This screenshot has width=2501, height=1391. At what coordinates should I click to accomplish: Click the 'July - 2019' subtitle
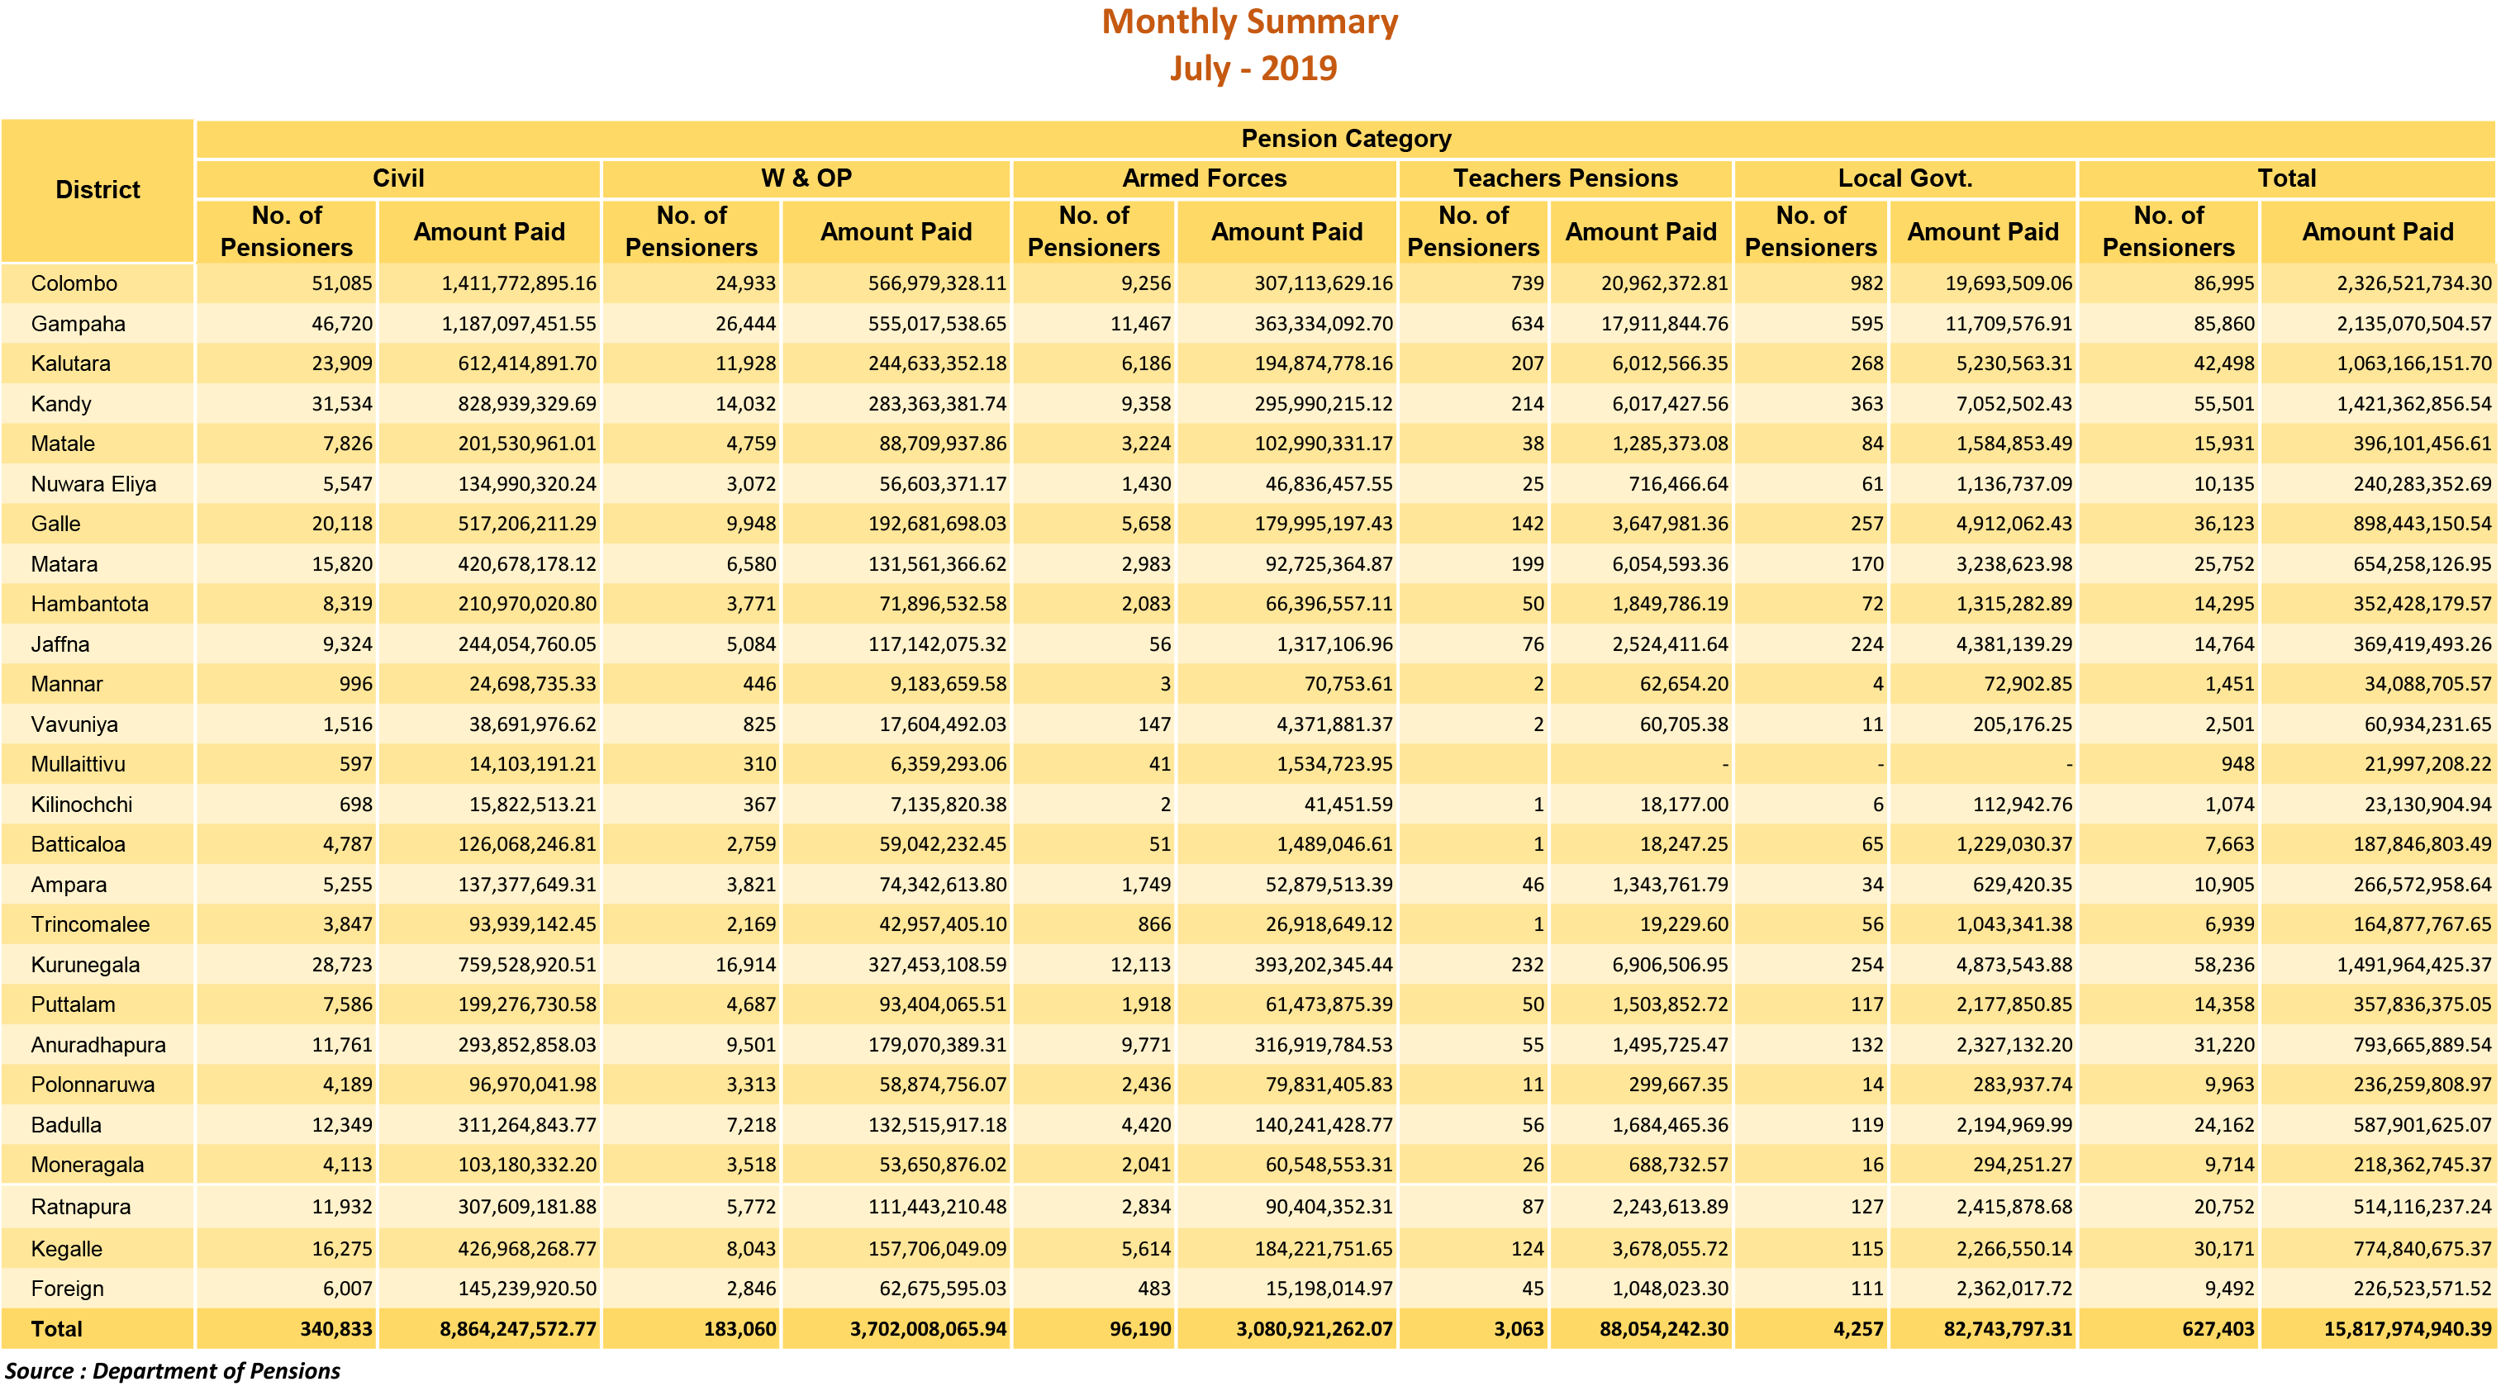(x=1253, y=68)
